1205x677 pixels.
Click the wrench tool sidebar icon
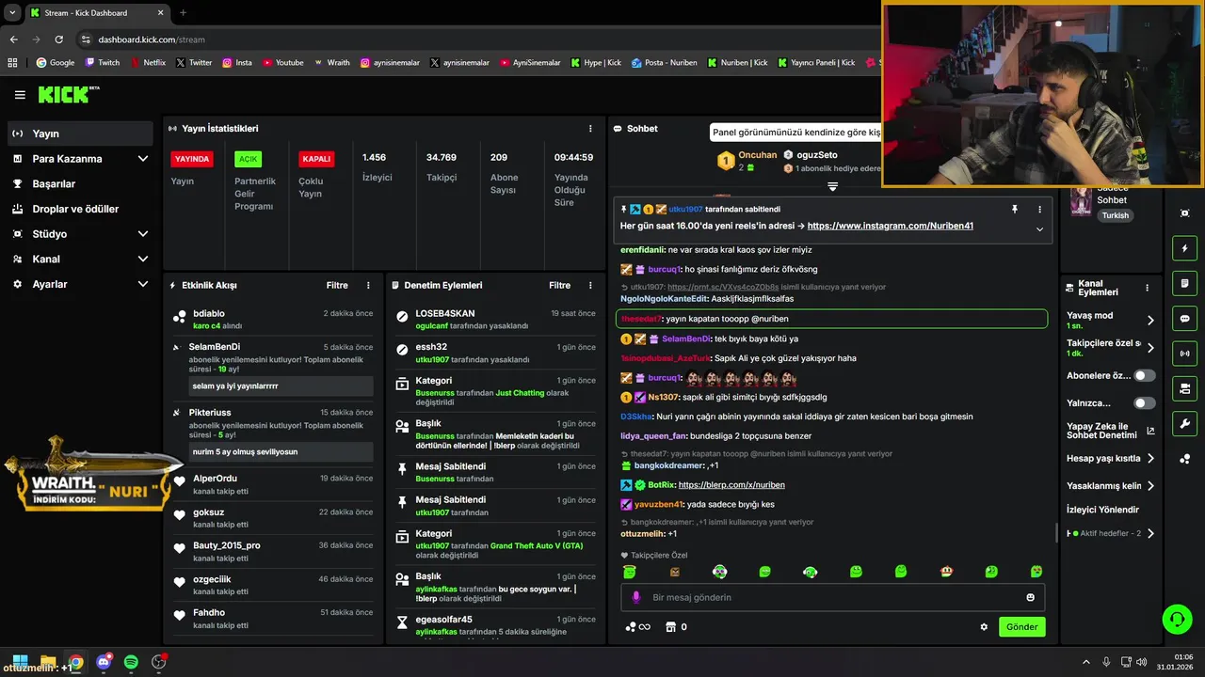pyautogui.click(x=1184, y=424)
